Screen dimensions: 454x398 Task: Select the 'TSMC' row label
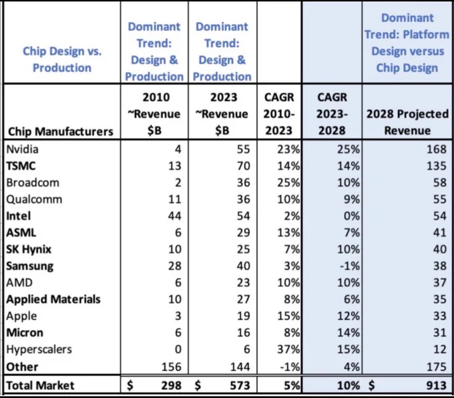(x=21, y=166)
